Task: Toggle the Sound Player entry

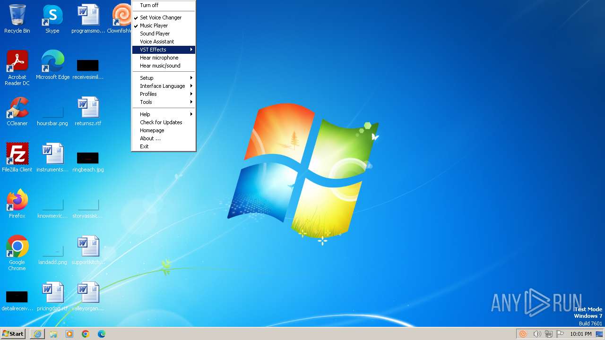Action: [x=164, y=34]
